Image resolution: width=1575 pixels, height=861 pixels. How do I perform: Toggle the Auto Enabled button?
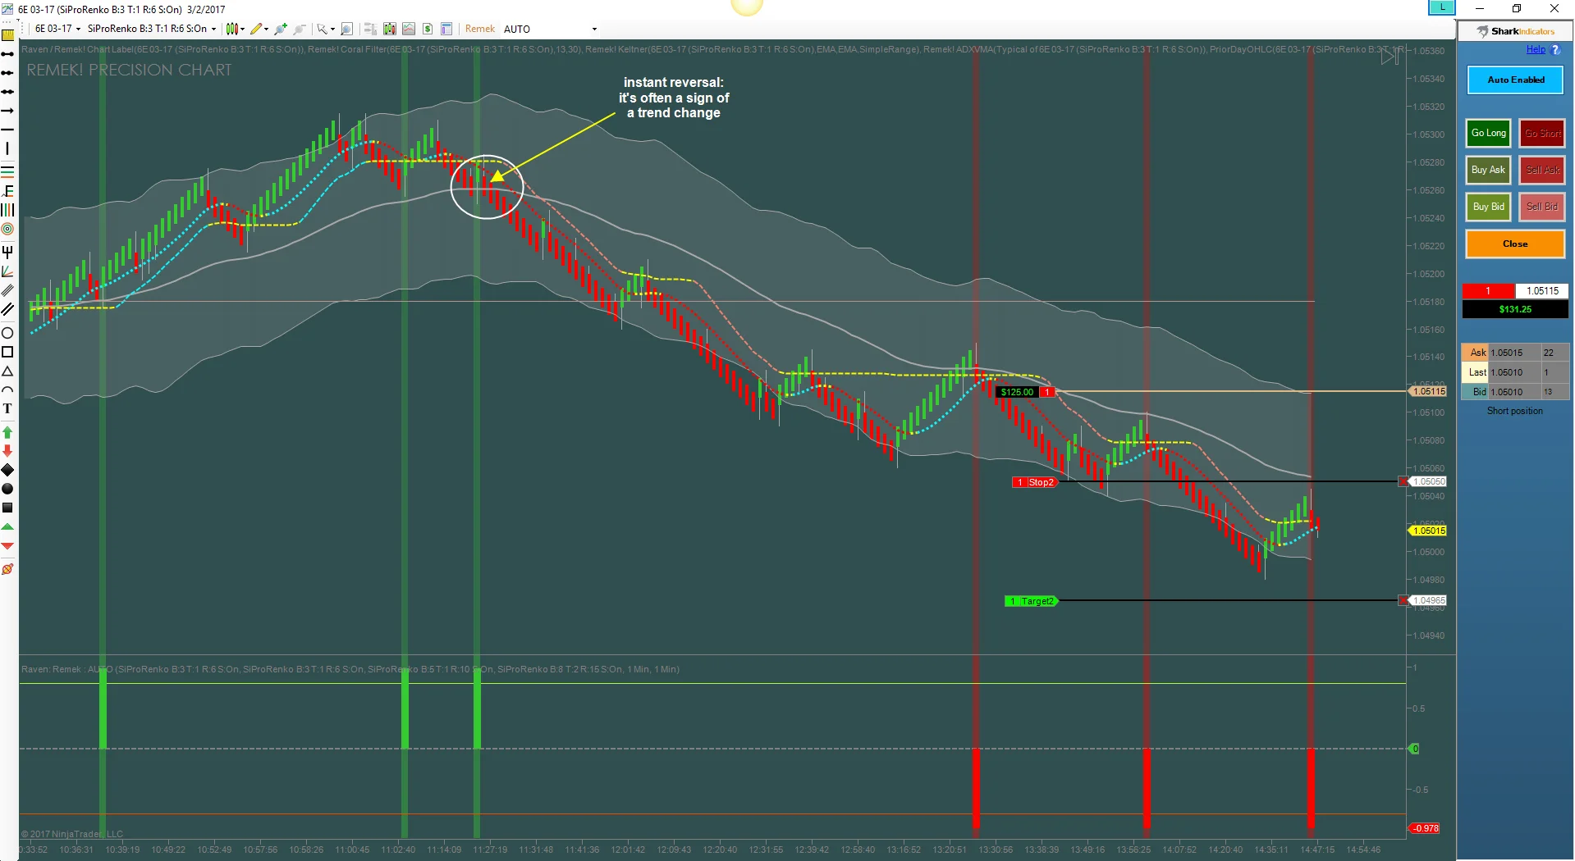(1515, 80)
